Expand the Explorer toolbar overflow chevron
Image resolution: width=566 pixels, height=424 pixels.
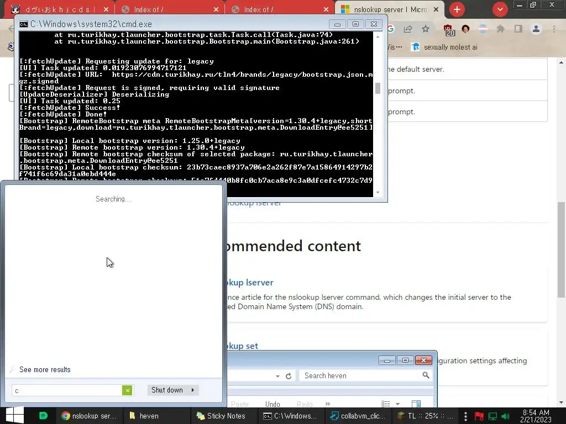(327, 404)
